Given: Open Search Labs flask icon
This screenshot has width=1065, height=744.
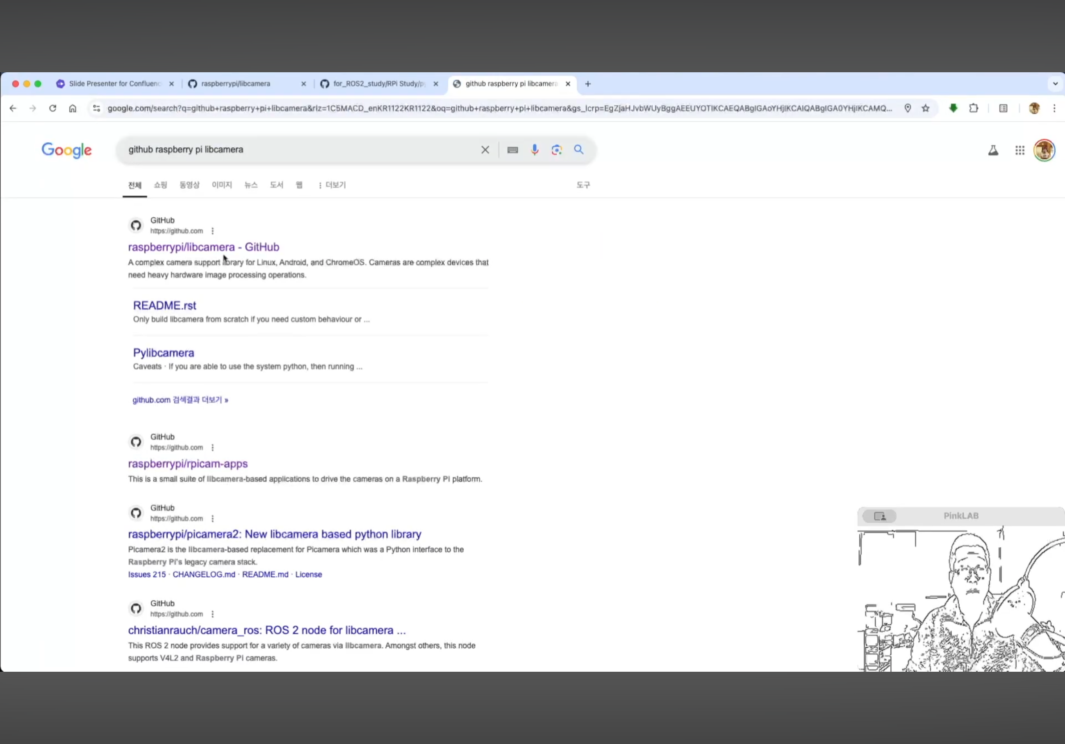Looking at the screenshot, I should pyautogui.click(x=993, y=150).
